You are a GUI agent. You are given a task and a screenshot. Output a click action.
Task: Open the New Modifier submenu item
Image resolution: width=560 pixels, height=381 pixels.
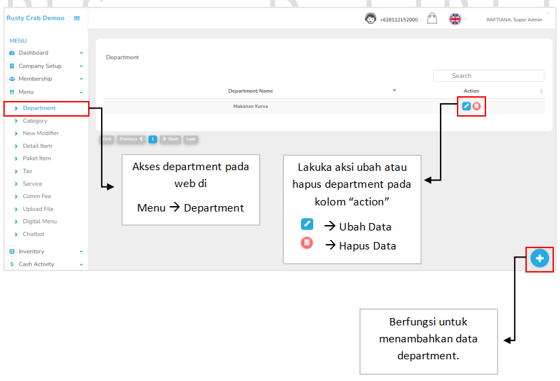tap(41, 134)
